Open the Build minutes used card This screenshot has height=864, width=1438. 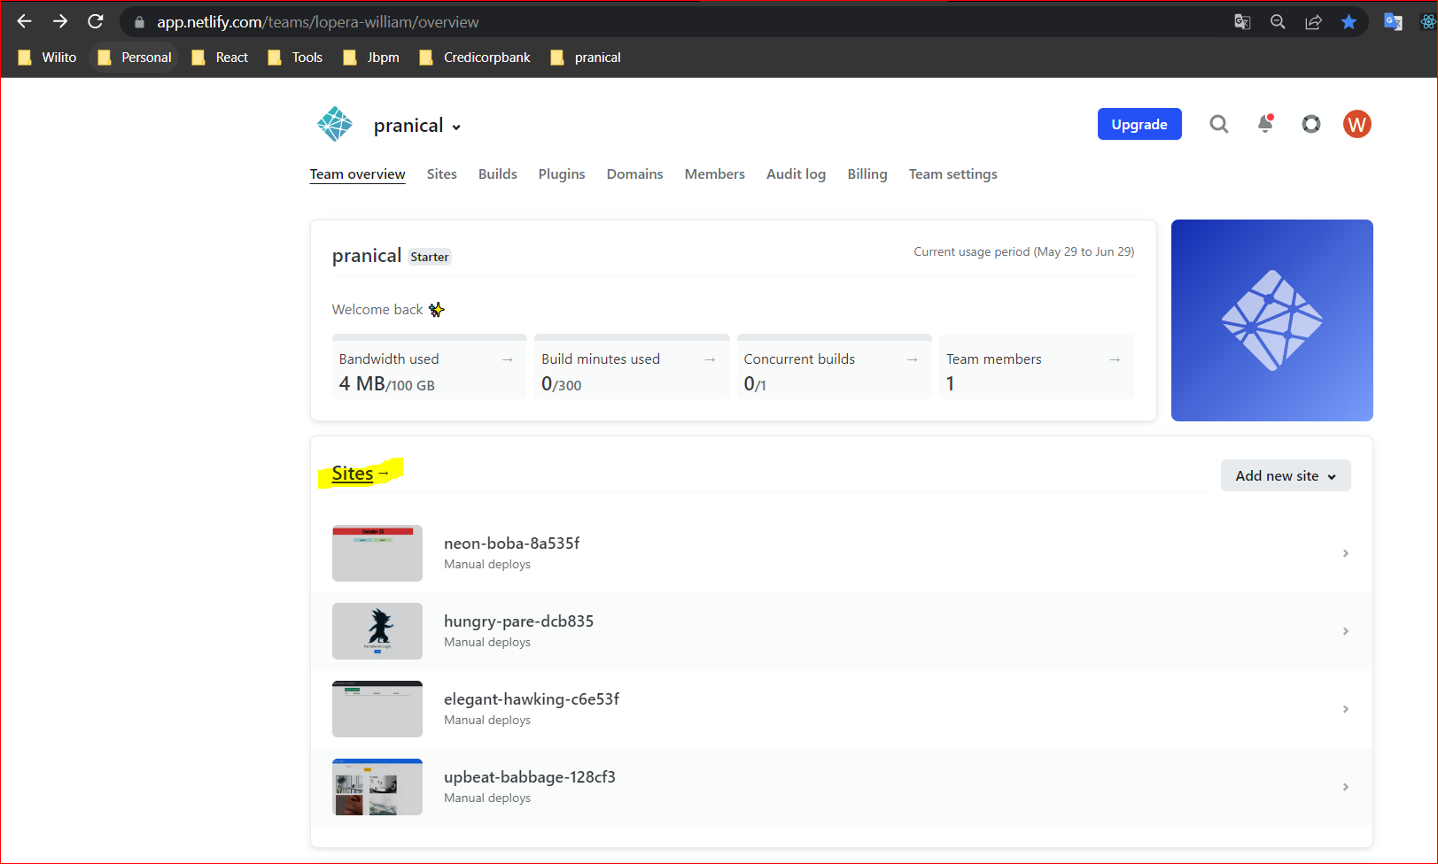632,366
